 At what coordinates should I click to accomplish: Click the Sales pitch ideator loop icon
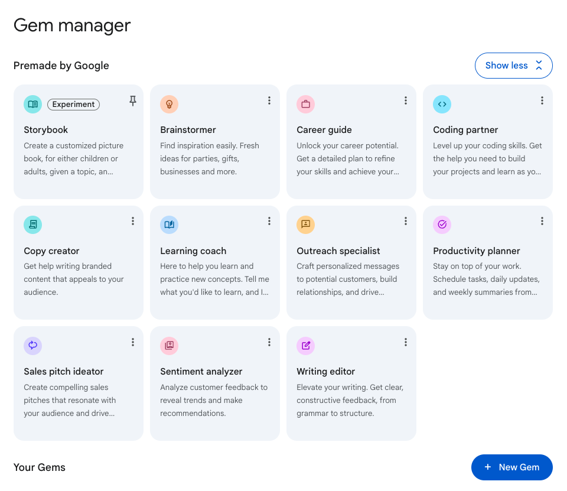(32, 345)
